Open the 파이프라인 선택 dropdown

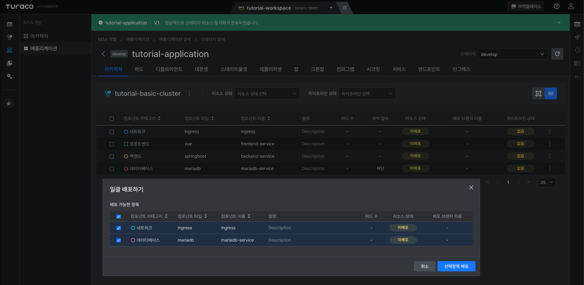point(367,94)
